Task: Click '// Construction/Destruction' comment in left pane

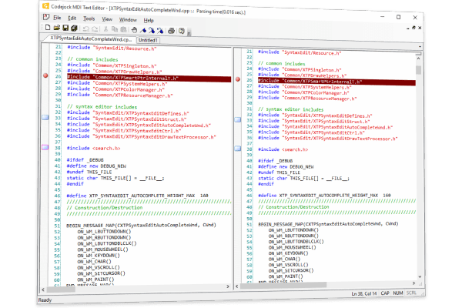Action: [105, 207]
